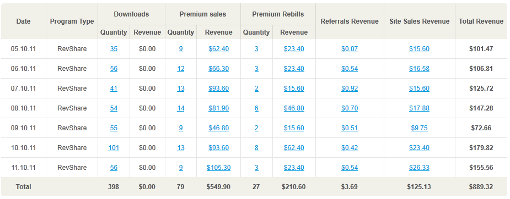The image size is (510, 199).
Task: Open site sales revenue $9.75 link
Action: tap(419, 128)
